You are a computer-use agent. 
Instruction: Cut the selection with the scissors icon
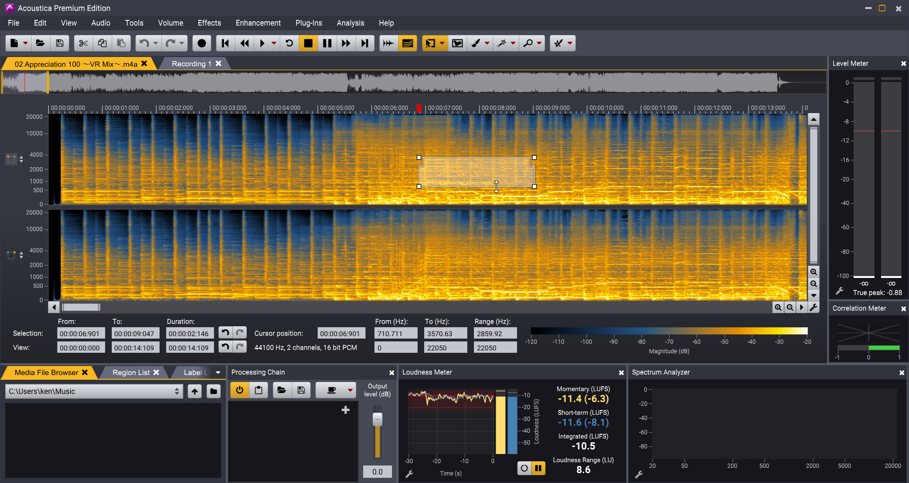(x=83, y=43)
